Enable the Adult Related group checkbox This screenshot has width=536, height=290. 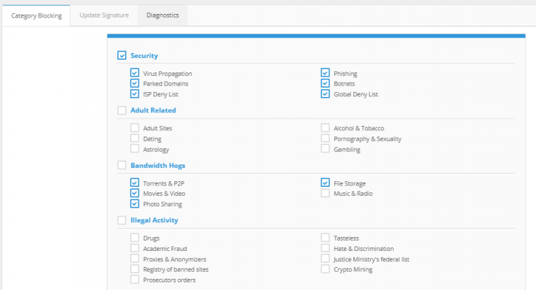pyautogui.click(x=121, y=110)
